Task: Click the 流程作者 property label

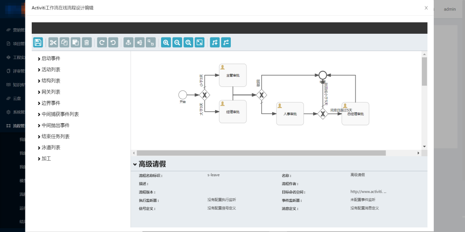Action: (290, 184)
